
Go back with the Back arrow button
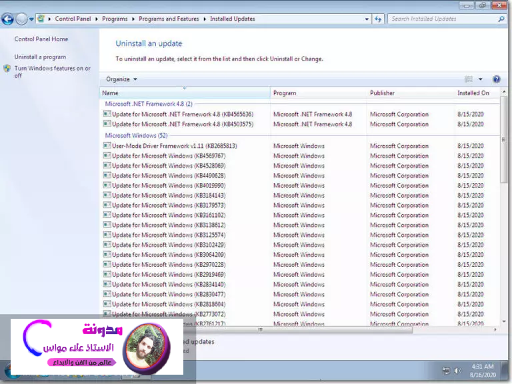pos(7,19)
